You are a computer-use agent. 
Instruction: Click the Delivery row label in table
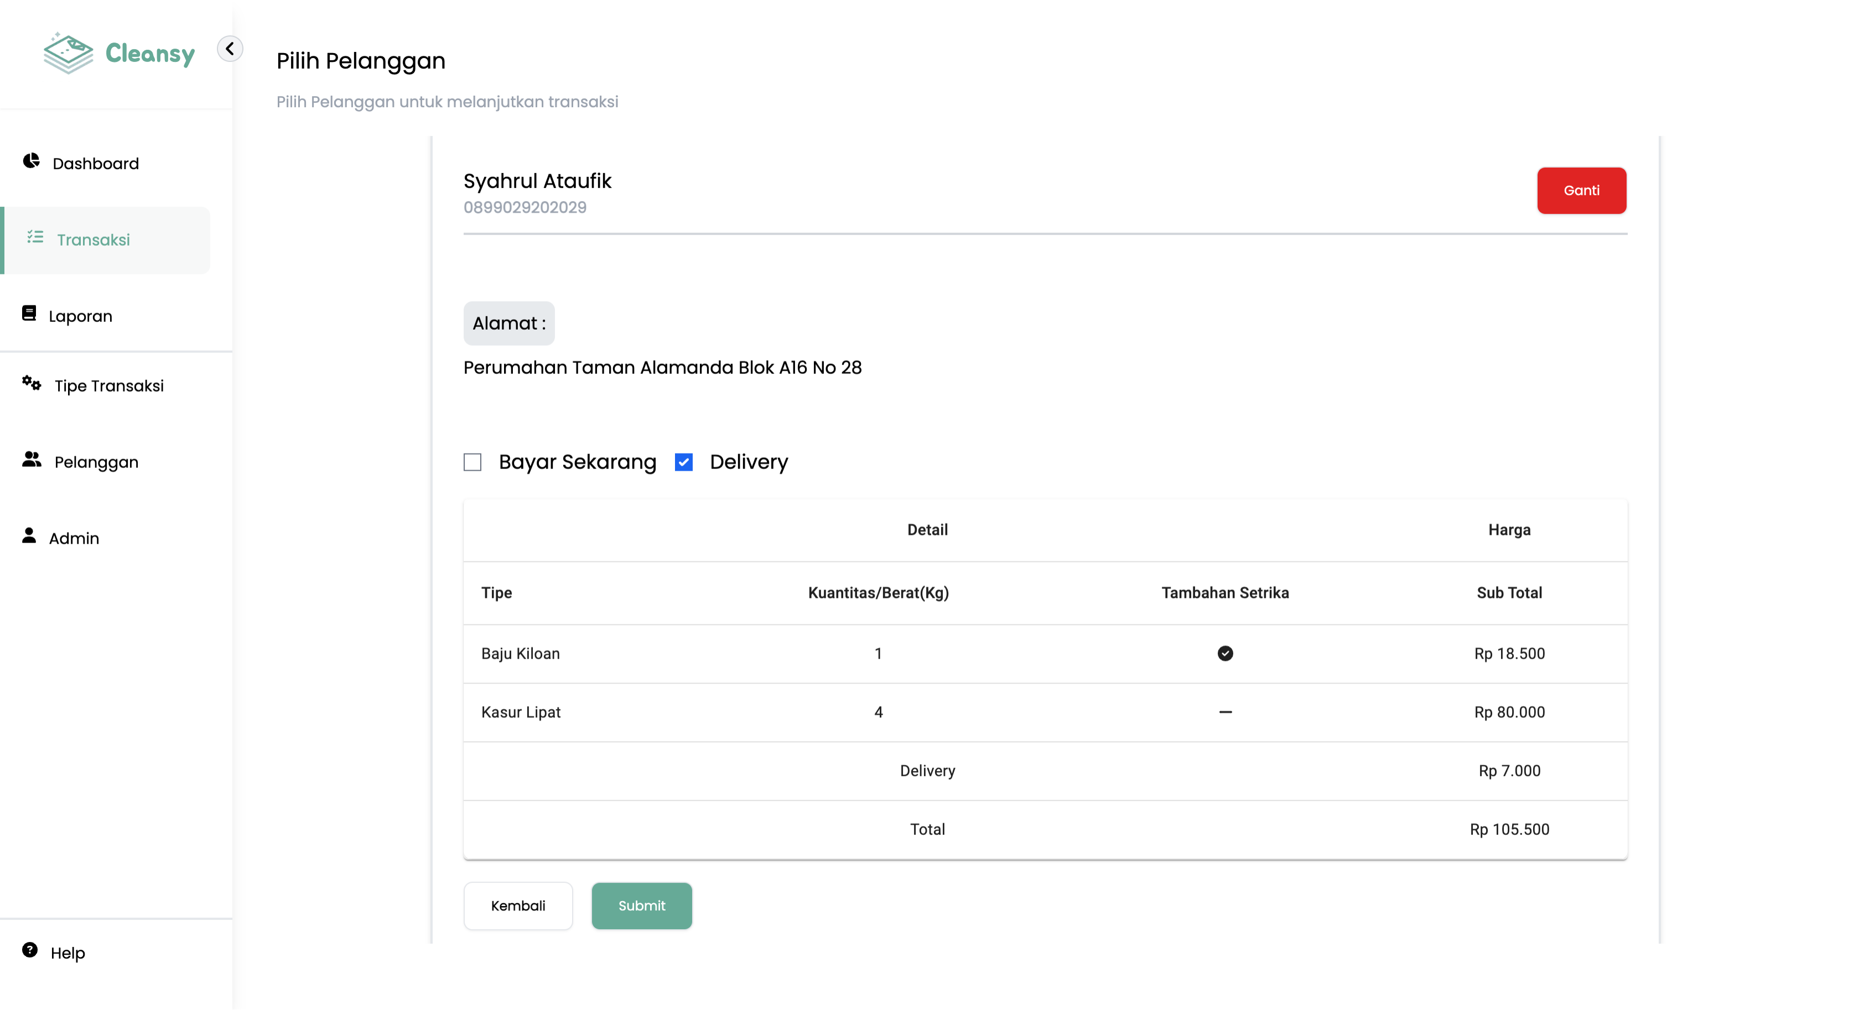(927, 770)
